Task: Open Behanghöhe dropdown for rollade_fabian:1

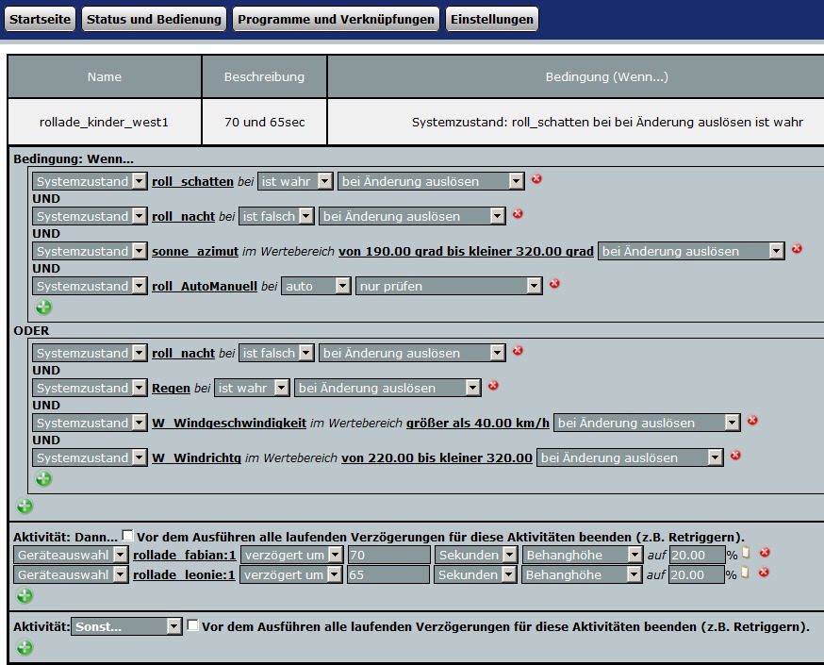Action: click(x=583, y=556)
